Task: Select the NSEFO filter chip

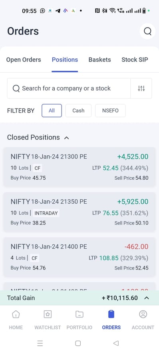Action: click(x=110, y=111)
